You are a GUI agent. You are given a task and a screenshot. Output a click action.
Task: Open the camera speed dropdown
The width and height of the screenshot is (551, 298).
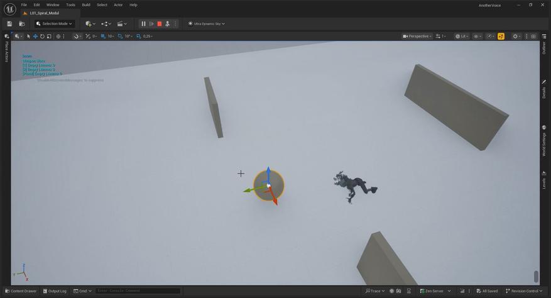440,36
